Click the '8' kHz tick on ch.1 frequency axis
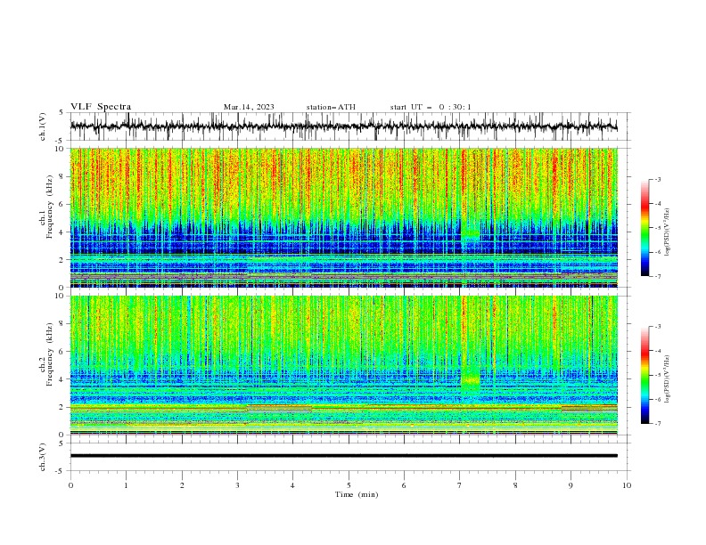This screenshot has width=706, height=545. (62, 176)
